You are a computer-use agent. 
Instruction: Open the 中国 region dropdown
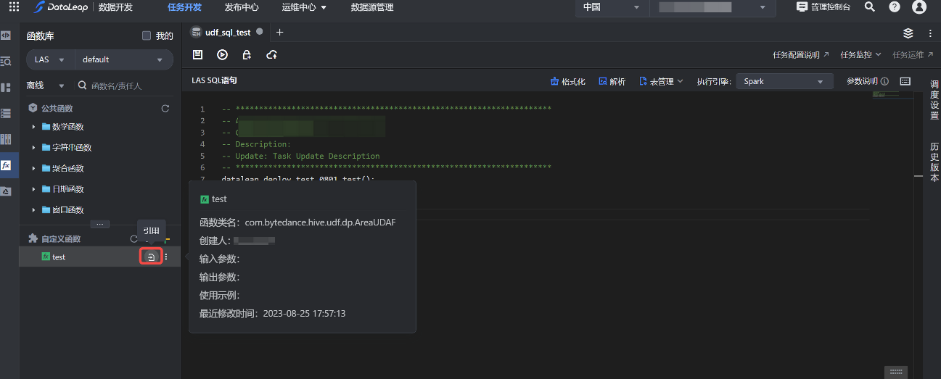coord(610,7)
